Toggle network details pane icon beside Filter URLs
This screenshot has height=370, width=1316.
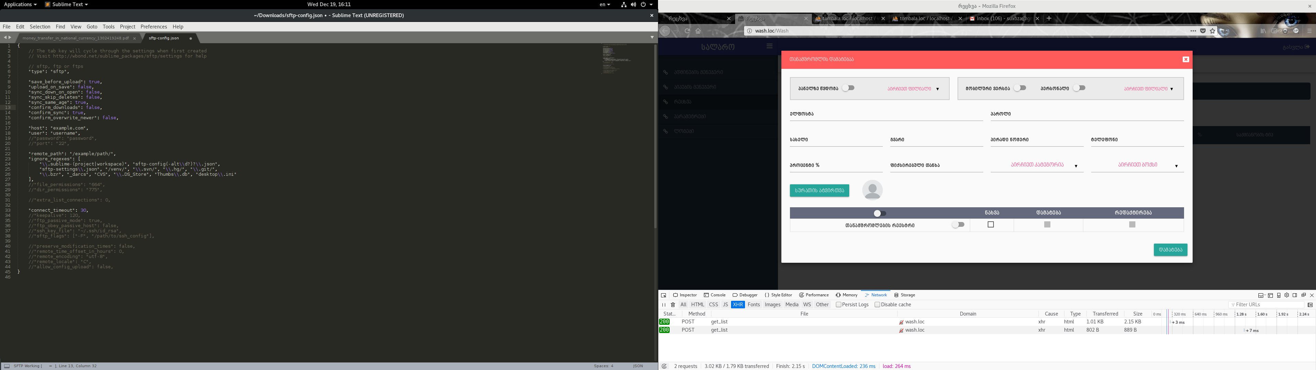(1310, 305)
